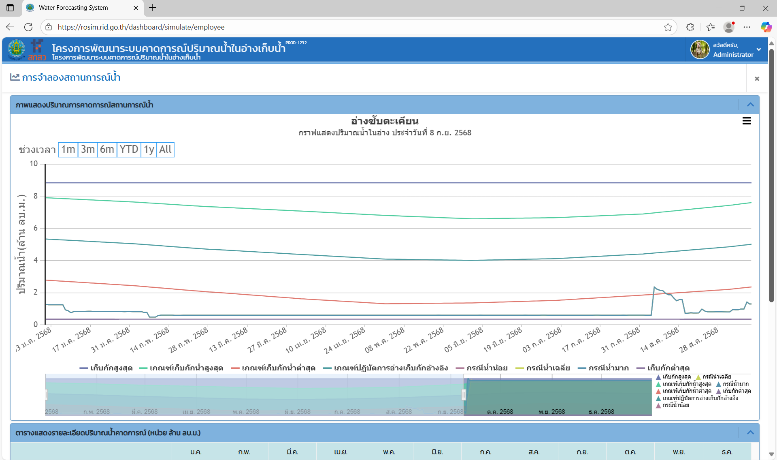
Task: Select the YTD time range
Action: coord(129,150)
